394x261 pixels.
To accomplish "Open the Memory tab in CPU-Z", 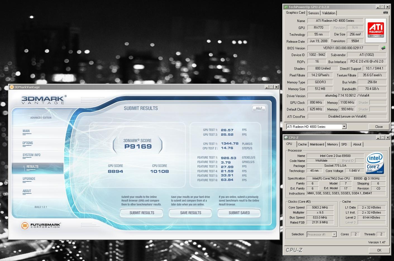I will click(x=332, y=144).
